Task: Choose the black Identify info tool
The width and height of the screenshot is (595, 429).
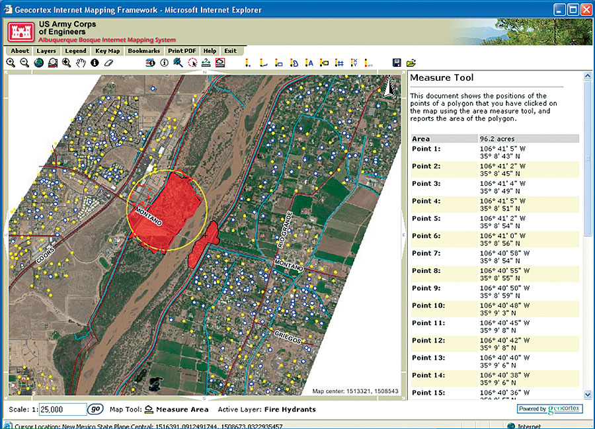Action: click(95, 63)
